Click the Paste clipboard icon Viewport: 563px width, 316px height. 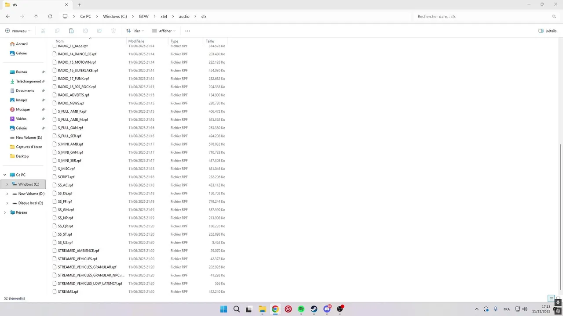[71, 31]
